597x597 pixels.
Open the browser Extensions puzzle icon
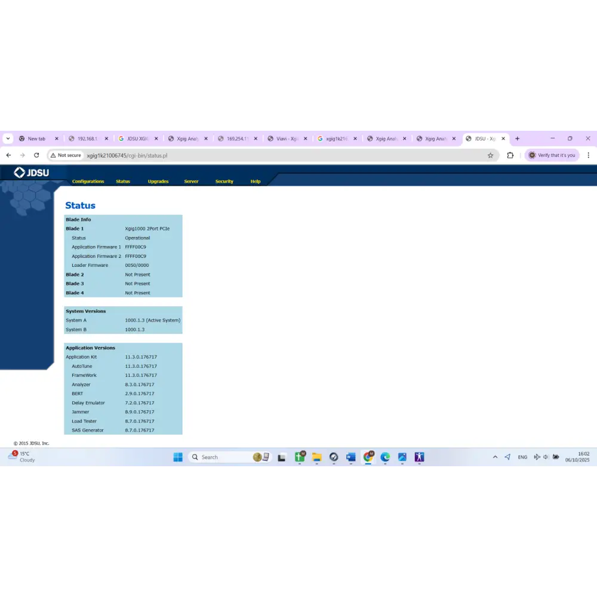click(510, 155)
